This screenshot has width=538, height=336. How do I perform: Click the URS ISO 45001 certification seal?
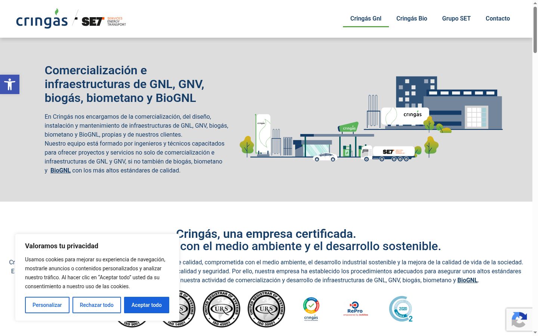click(x=222, y=309)
